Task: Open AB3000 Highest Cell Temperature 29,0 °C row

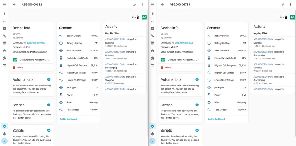Action: tap(78, 65)
